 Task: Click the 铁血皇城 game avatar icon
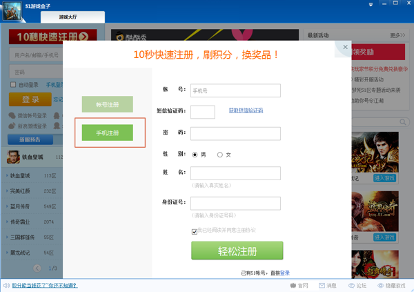click(x=14, y=157)
